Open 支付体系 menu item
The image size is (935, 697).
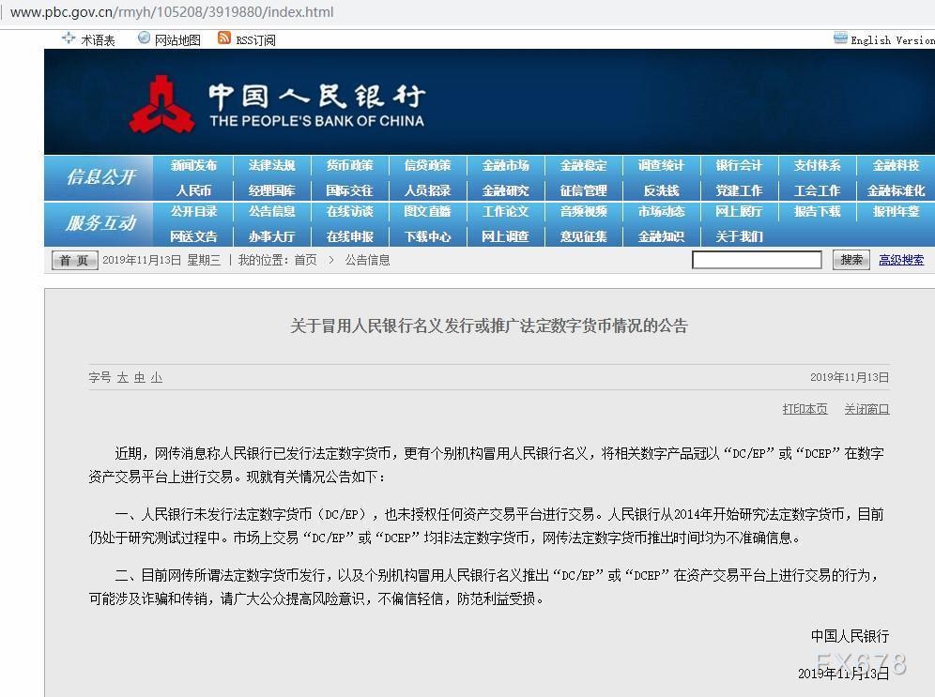pos(818,166)
